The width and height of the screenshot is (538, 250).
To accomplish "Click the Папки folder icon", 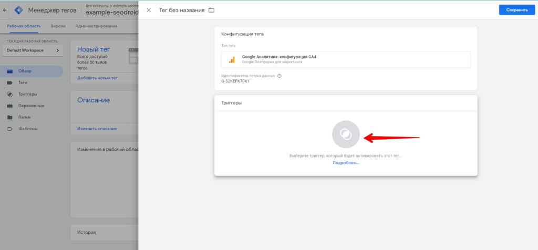I will tap(10, 117).
